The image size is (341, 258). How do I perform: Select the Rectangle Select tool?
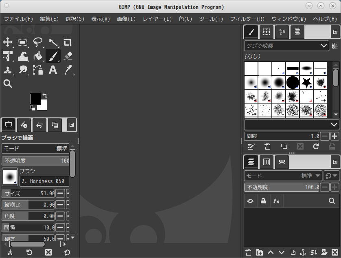(23, 42)
